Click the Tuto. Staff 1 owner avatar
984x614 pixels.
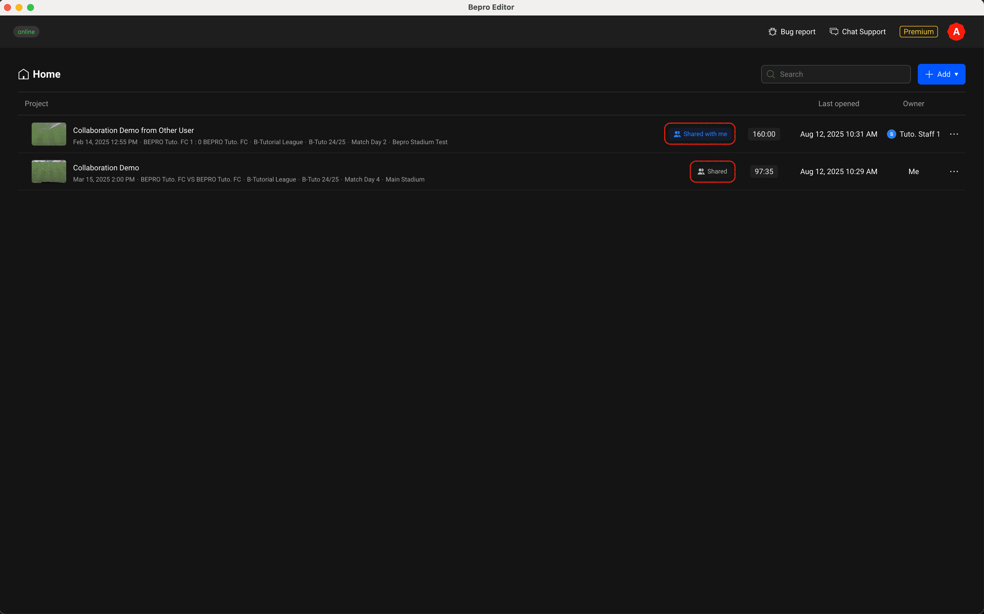pos(891,134)
